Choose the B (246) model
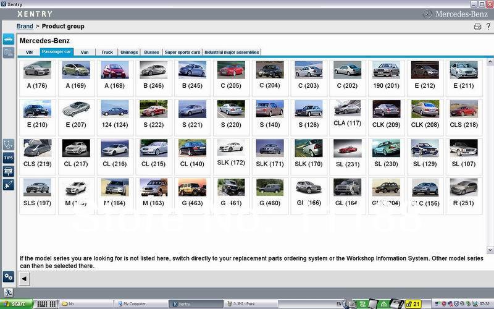The width and height of the screenshot is (494, 309). [153, 78]
